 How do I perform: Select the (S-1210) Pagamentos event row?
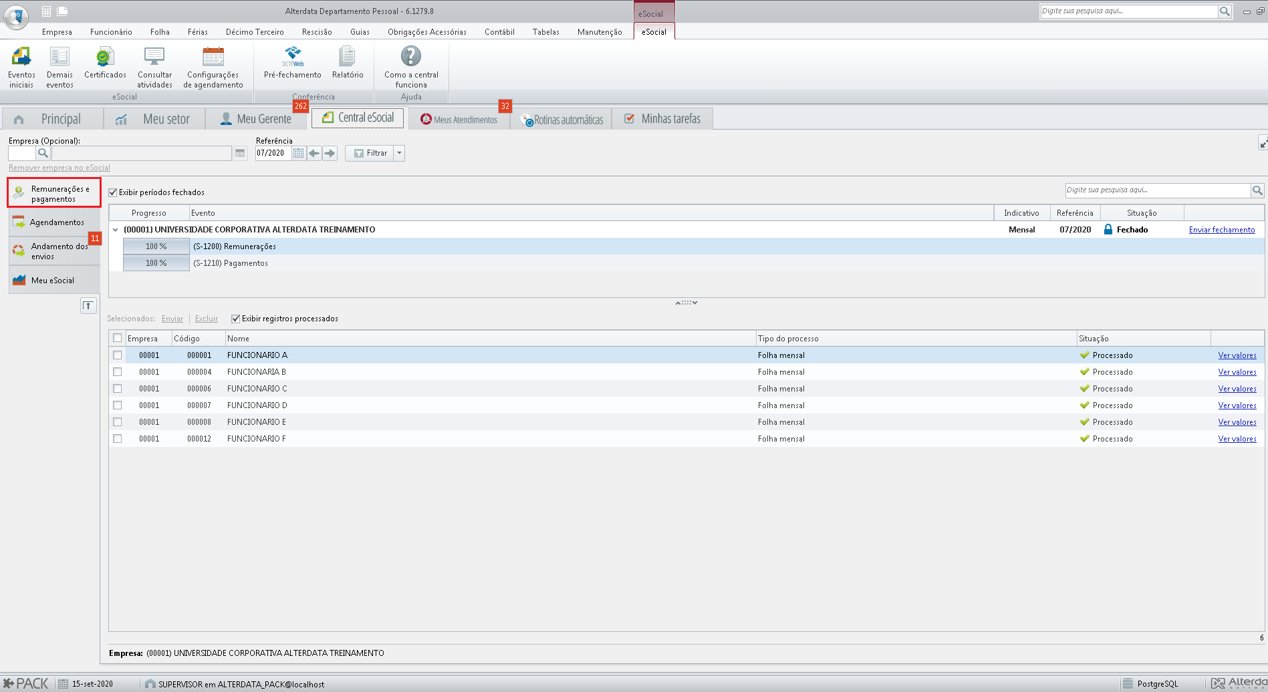click(x=693, y=263)
